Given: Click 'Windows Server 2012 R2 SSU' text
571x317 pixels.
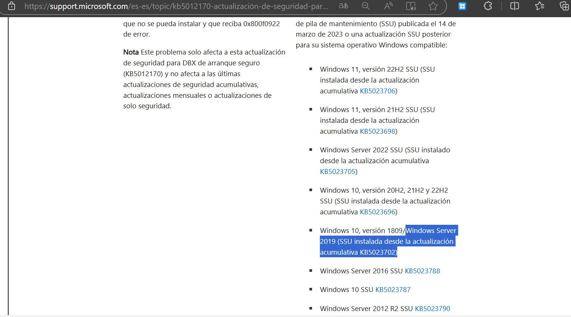Looking at the screenshot, I should point(366,308).
